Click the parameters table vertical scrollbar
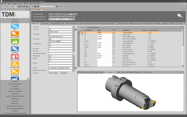187x117 pixels. click(x=183, y=48)
